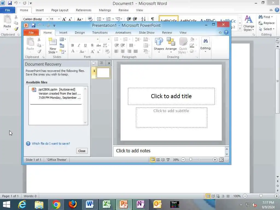Click into the notes area
This screenshot has width=280, height=210.
point(169,151)
